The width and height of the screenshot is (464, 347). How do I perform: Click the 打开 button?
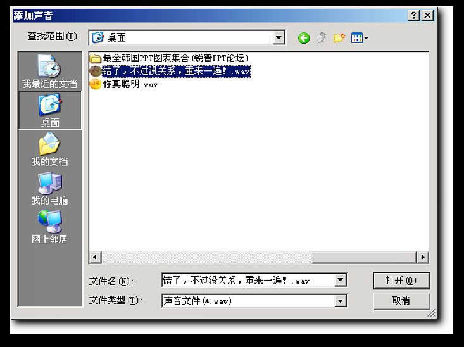[x=401, y=280]
